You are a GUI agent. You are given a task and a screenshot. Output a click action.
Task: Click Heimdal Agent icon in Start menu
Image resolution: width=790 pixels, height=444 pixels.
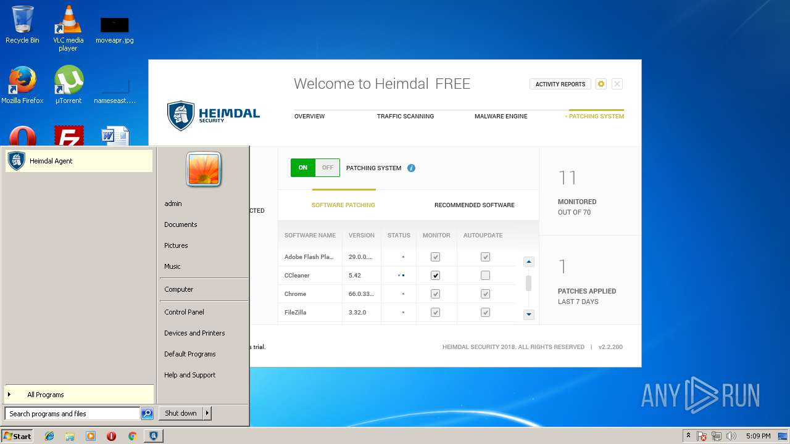(x=16, y=161)
